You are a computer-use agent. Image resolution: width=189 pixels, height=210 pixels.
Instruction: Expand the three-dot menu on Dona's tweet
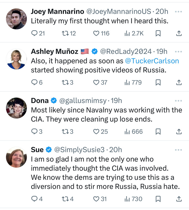coord(178,101)
